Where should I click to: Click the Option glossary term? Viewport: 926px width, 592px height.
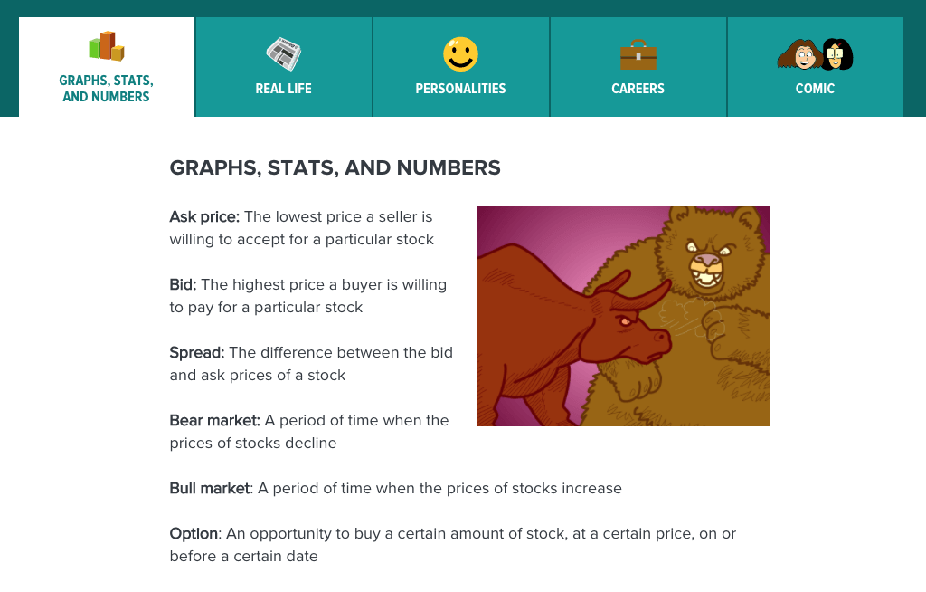tap(194, 534)
